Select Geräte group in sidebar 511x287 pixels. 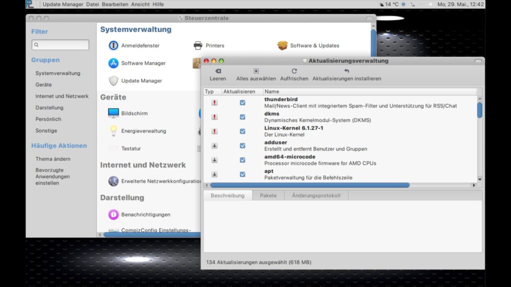click(x=44, y=85)
